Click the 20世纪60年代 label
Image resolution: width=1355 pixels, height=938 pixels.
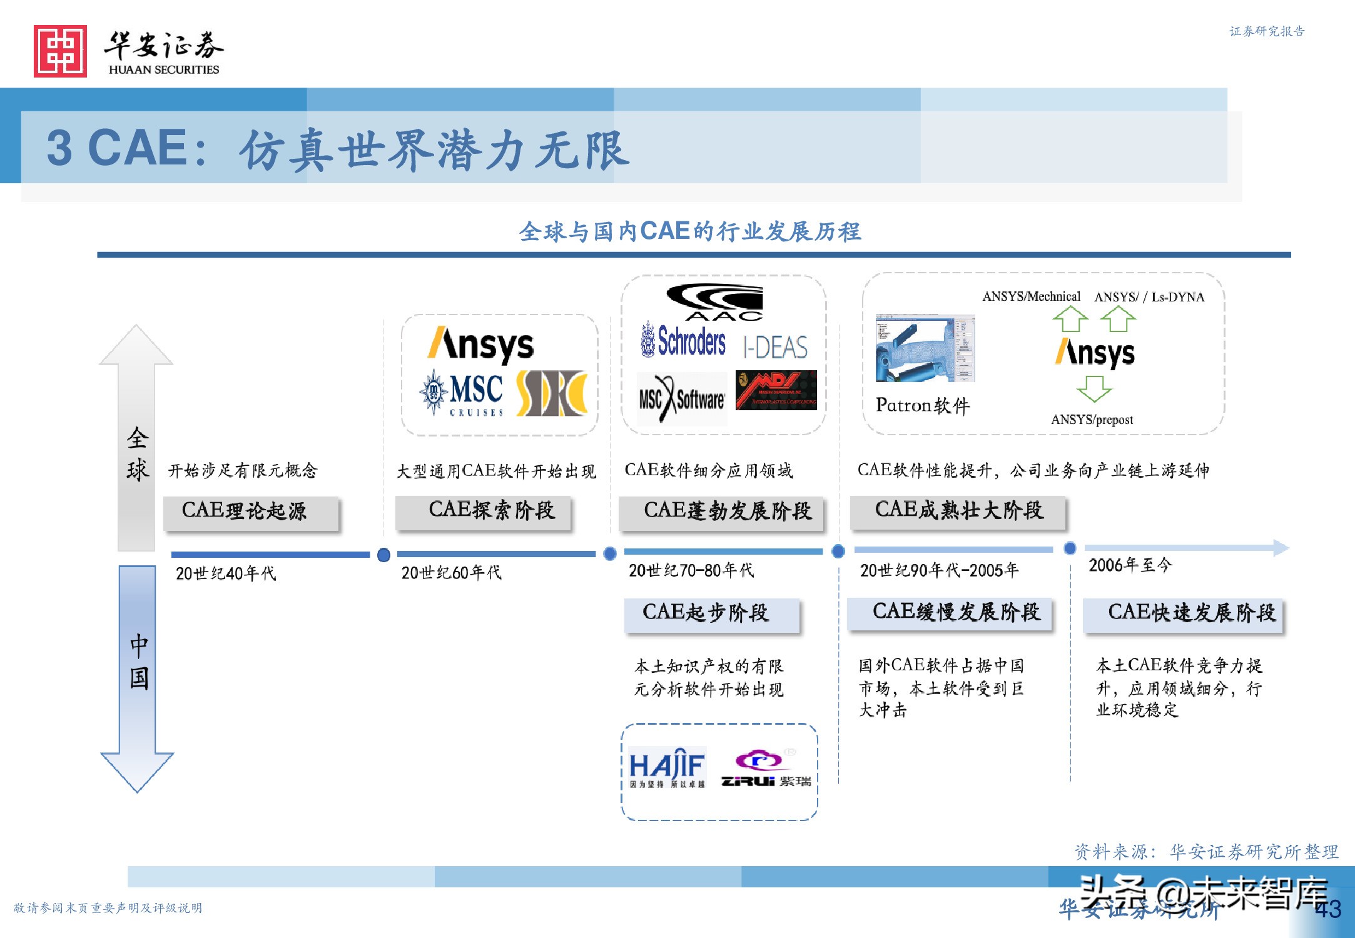tap(451, 573)
